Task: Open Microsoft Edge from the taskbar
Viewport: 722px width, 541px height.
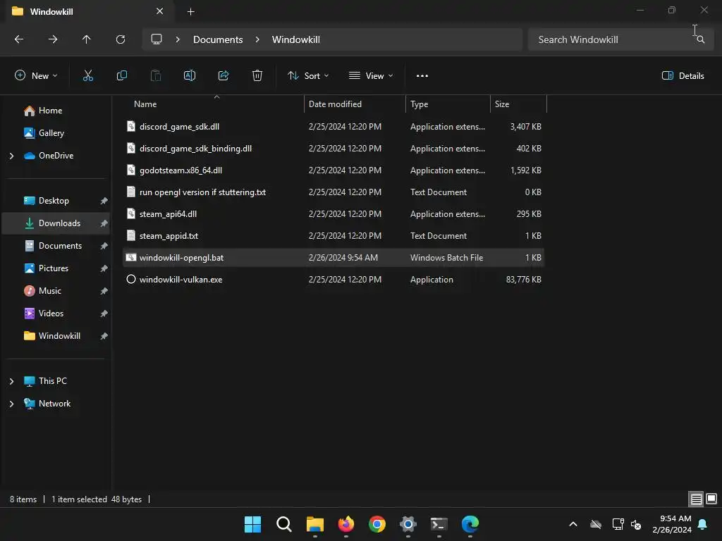Action: point(470,524)
